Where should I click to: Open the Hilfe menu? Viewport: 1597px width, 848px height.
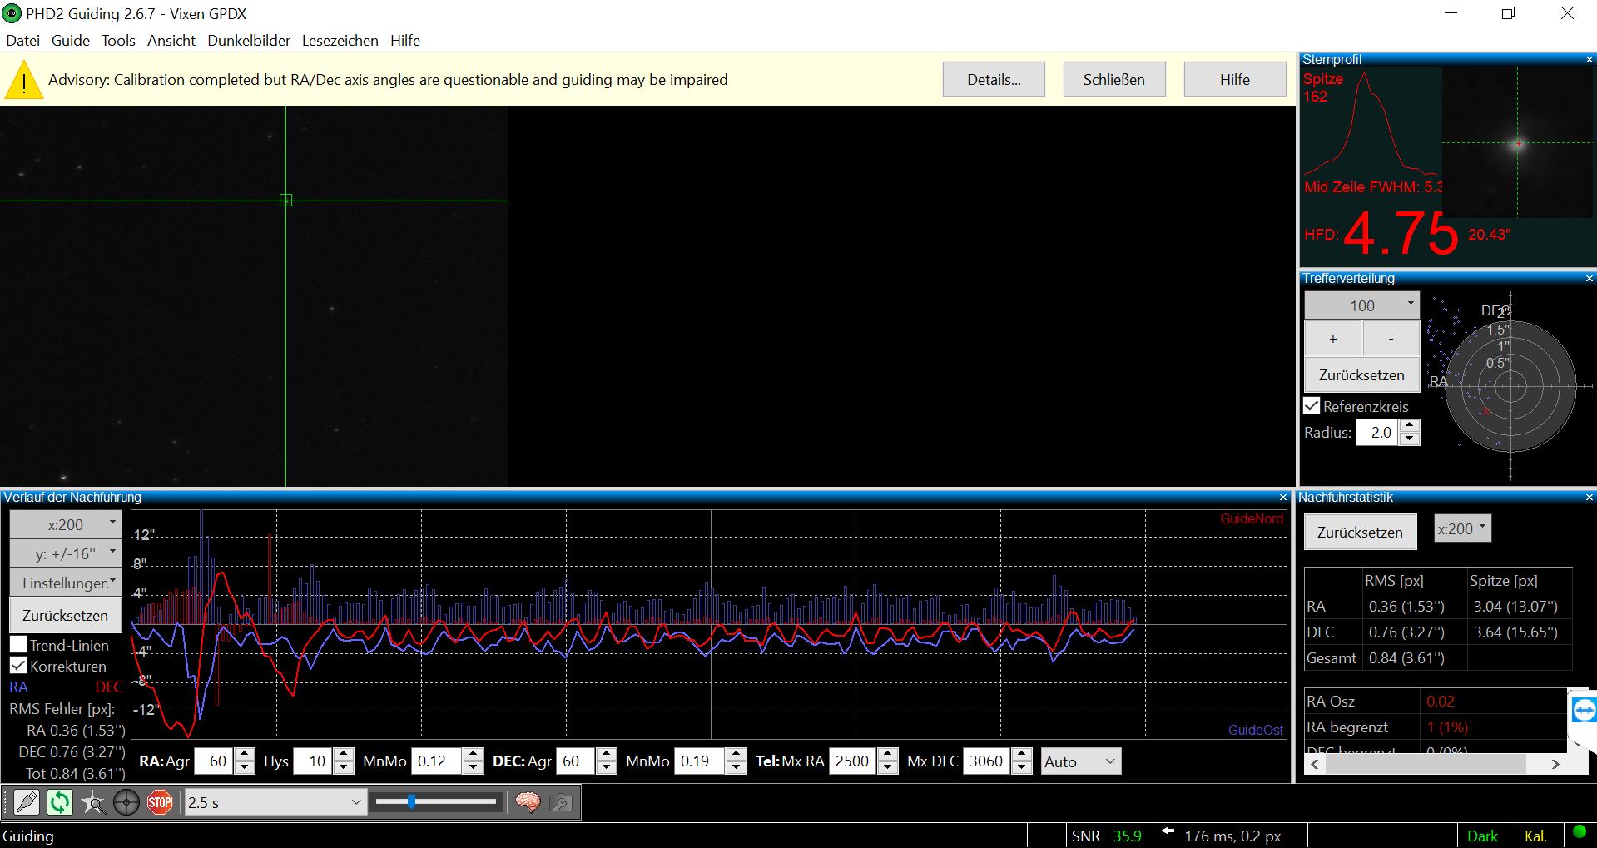pyautogui.click(x=405, y=41)
